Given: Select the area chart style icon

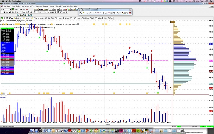Looking at the screenshot, I should [x=10, y=12].
